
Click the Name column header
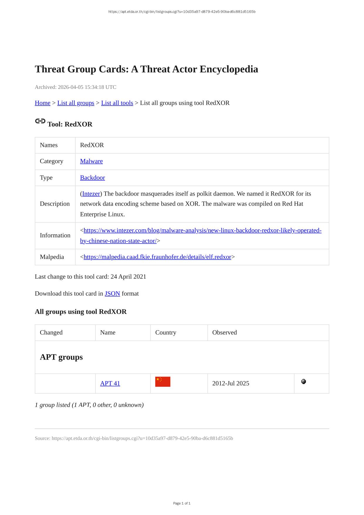(108, 333)
